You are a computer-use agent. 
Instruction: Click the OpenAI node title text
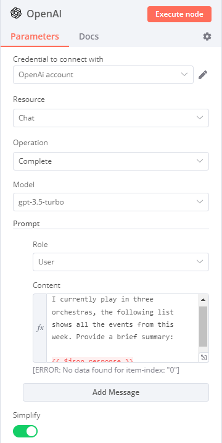[44, 14]
